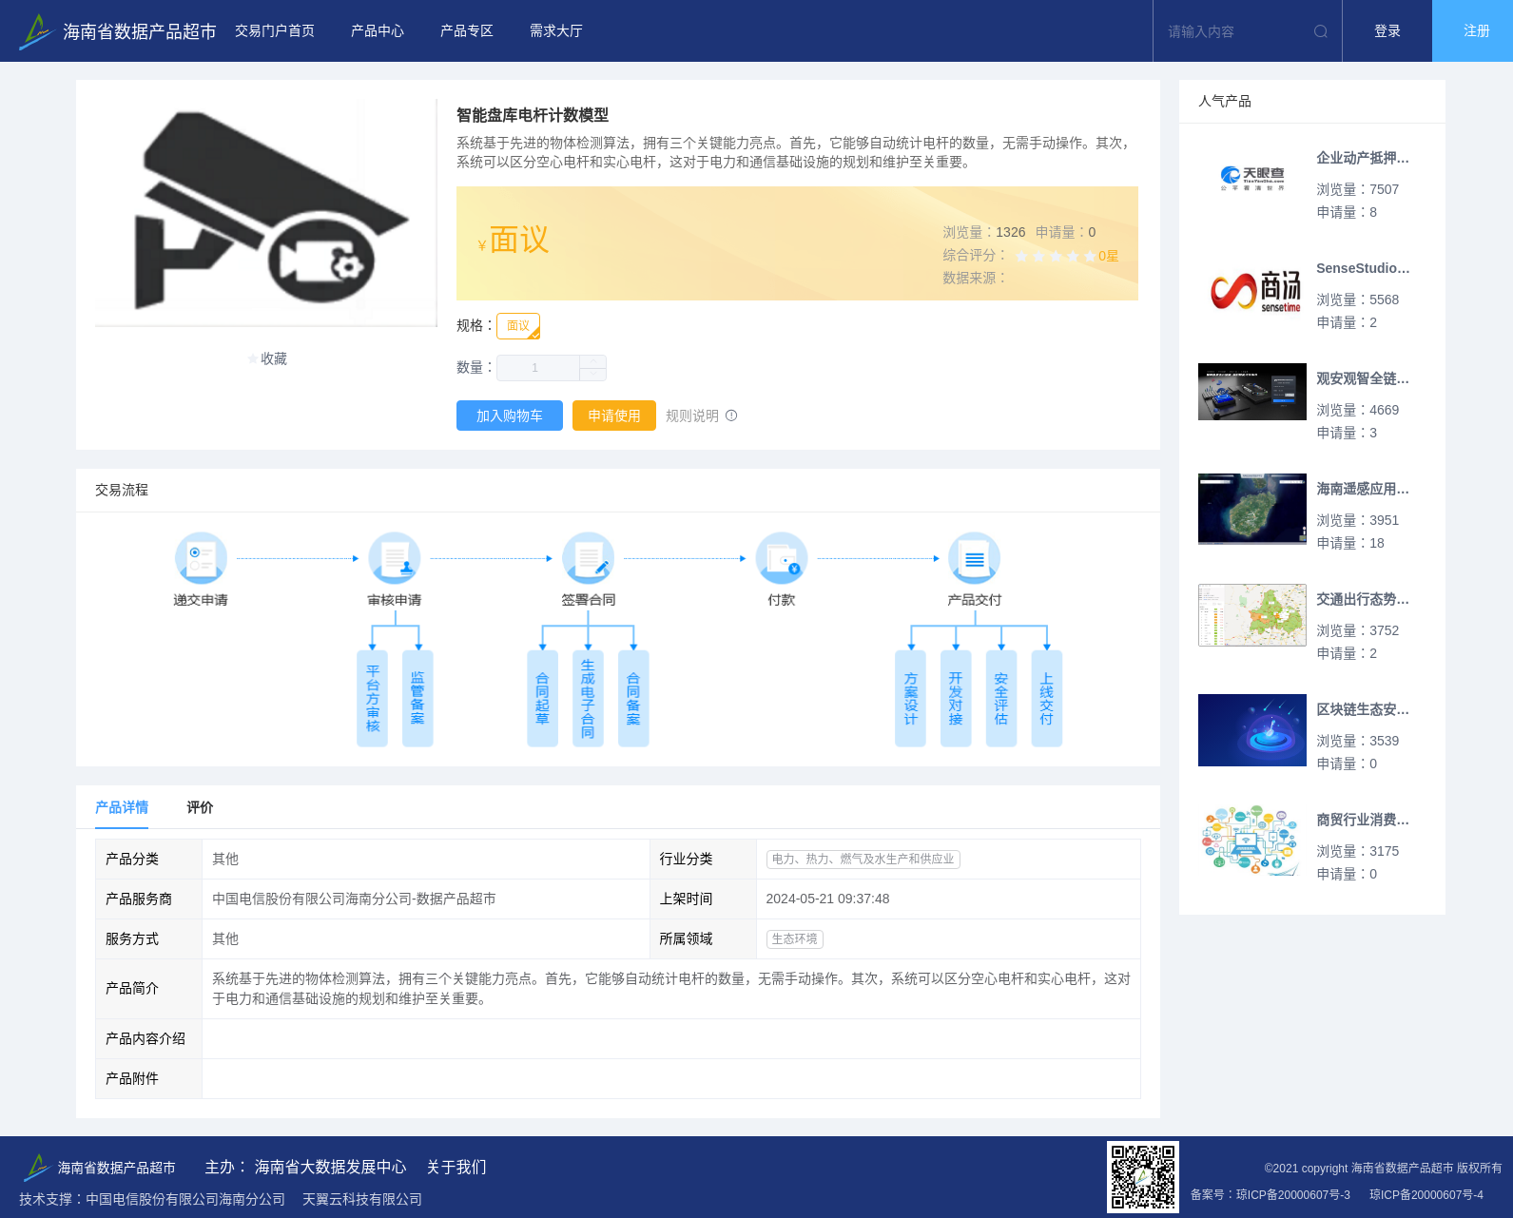
Task: Open the 海南遥感应用 map thumbnail
Action: tap(1252, 509)
